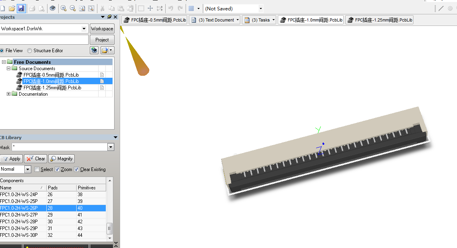Viewport: 457px width, 248px height.
Task: Expand the Documentation folder
Action: click(8, 94)
